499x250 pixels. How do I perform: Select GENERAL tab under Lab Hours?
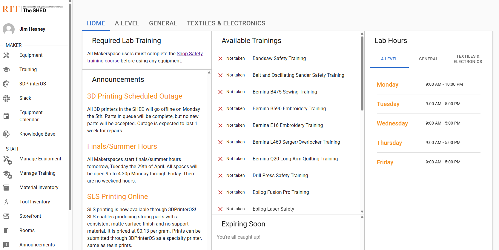pos(428,59)
